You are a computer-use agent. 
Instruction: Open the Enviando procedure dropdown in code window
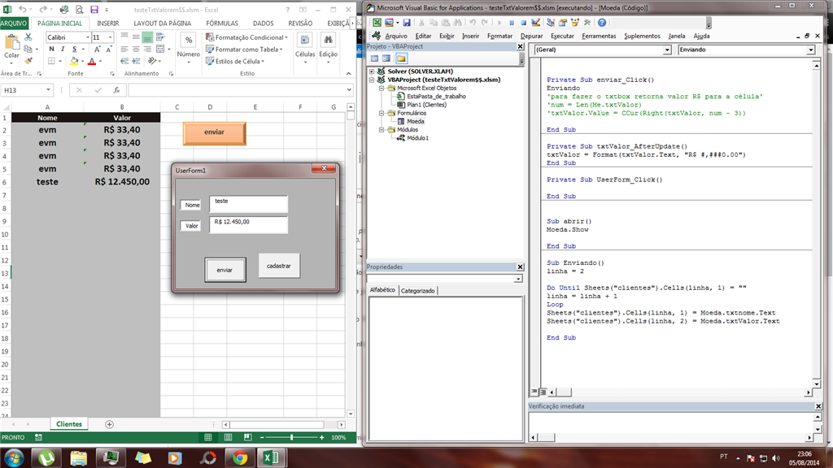(x=810, y=50)
